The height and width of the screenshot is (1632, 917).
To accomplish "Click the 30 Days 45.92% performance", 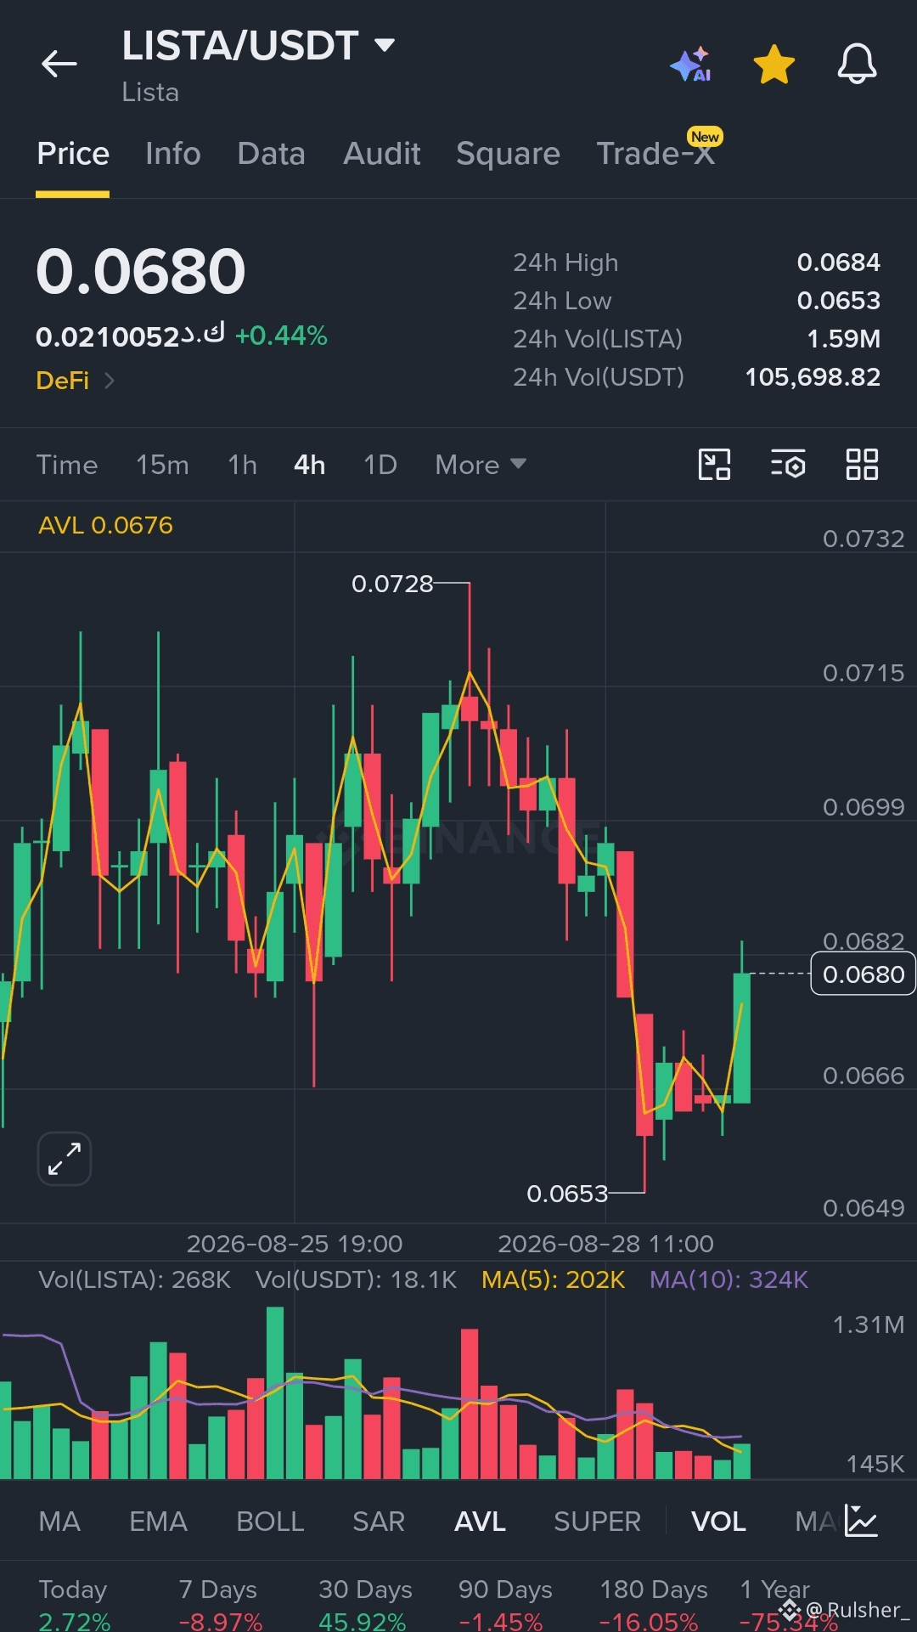I will (x=365, y=1605).
